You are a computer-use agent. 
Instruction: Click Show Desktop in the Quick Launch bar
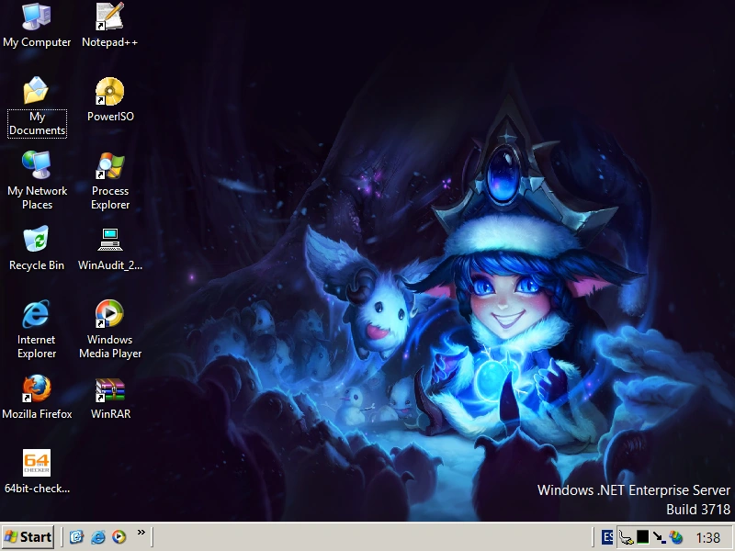coord(75,537)
